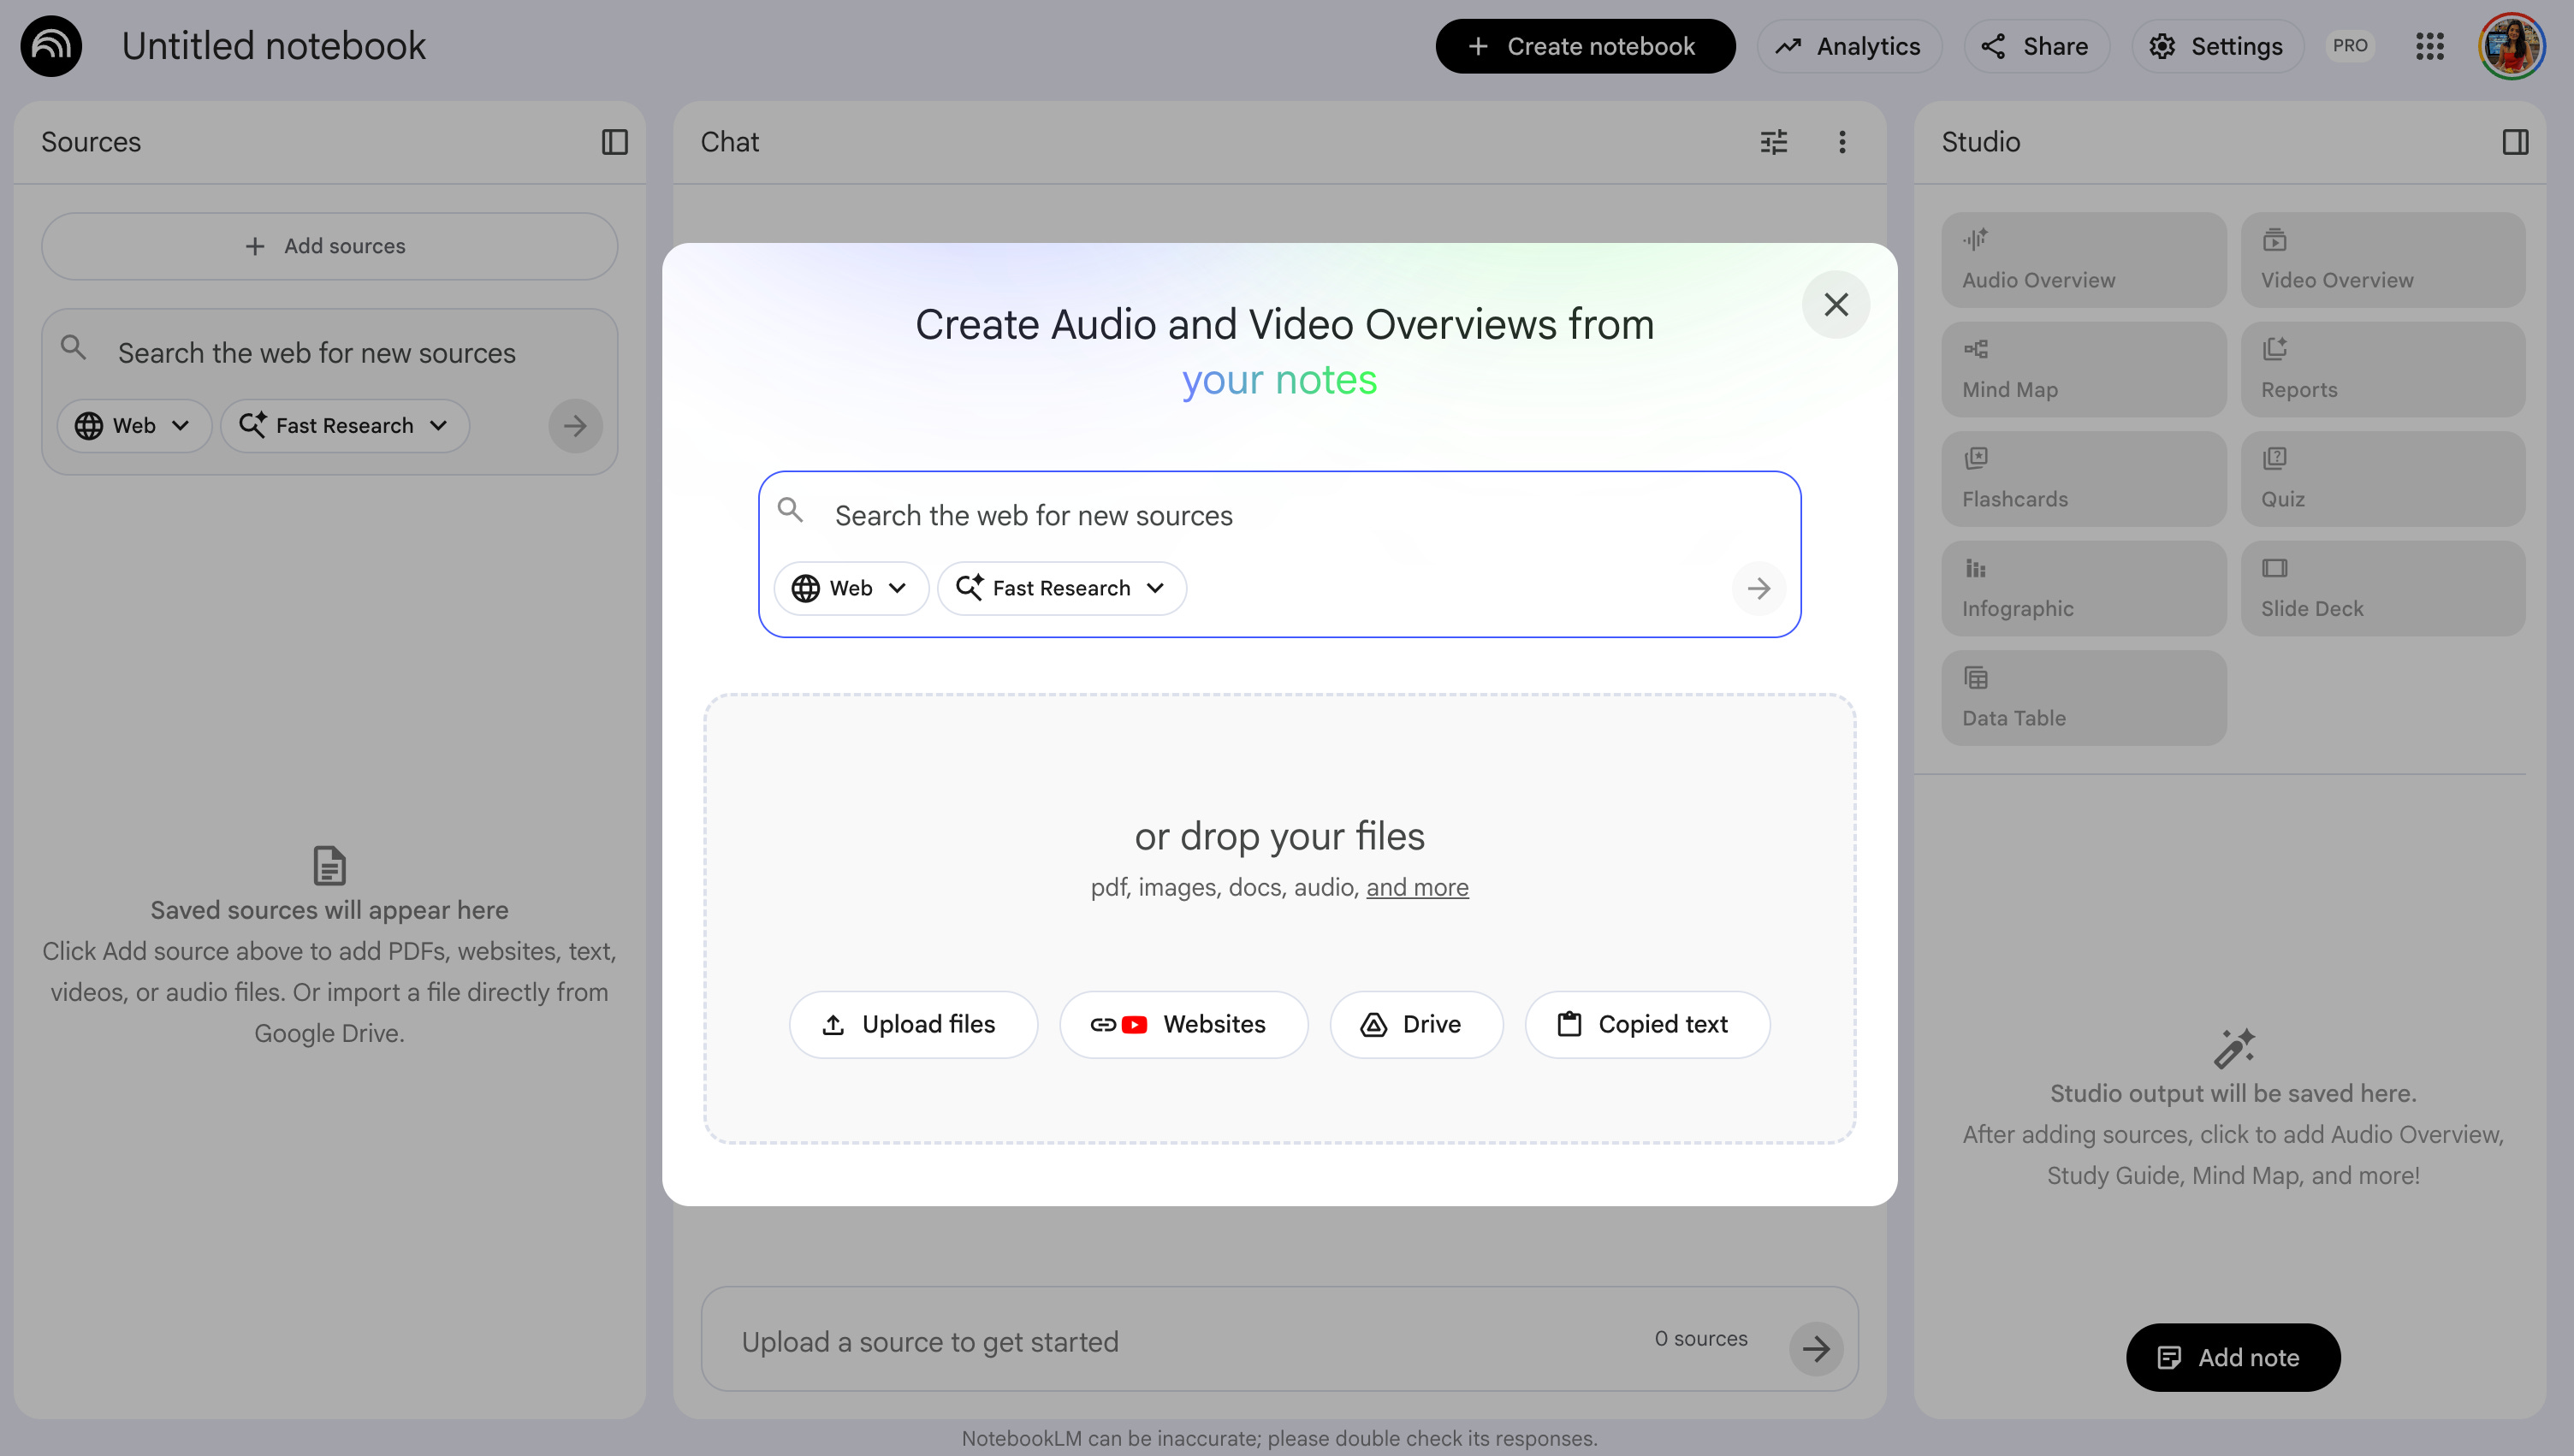Viewport: 2574px width, 1456px height.
Task: Click Upload files button
Action: click(913, 1024)
